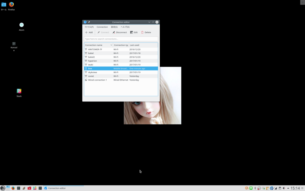Open Bluetooth settings from the system tray

tap(255, 188)
